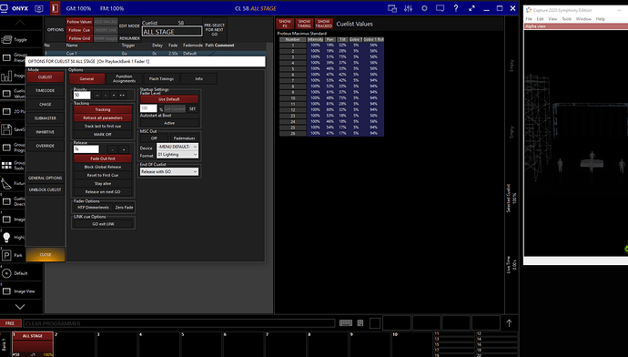The width and height of the screenshot is (628, 357).
Task: Switch to the Info tab
Action: pos(199,78)
